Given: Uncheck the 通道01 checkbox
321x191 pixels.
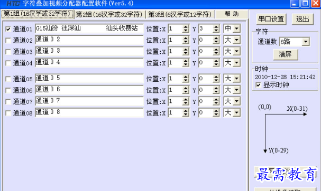Looking at the screenshot, I should point(8,29).
